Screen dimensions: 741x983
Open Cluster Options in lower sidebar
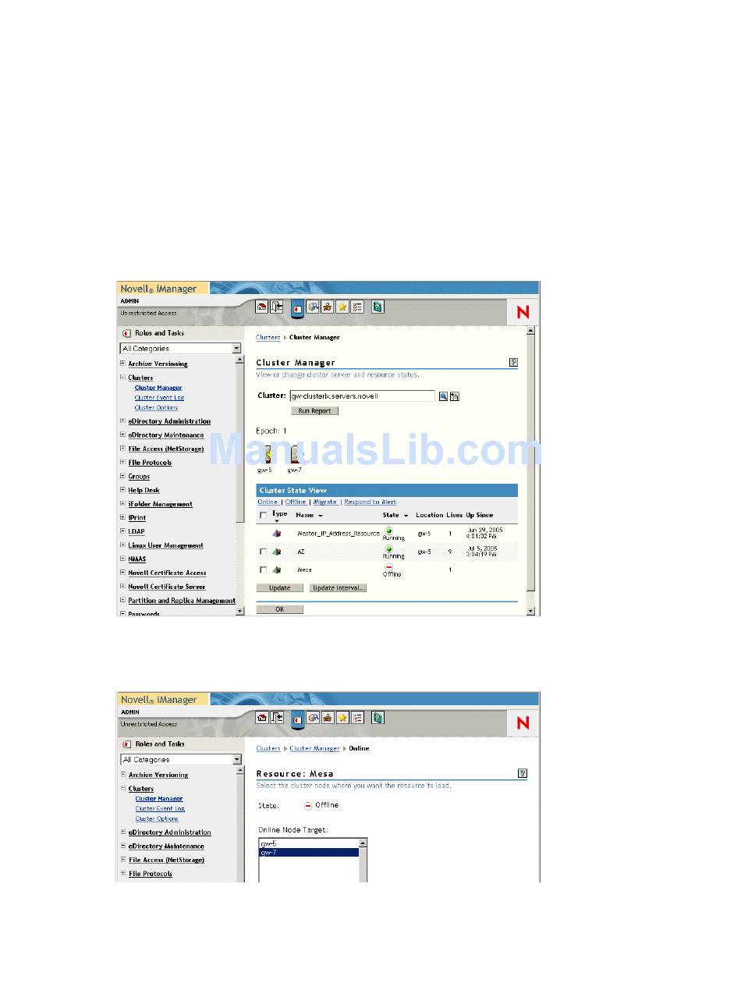pos(157,819)
